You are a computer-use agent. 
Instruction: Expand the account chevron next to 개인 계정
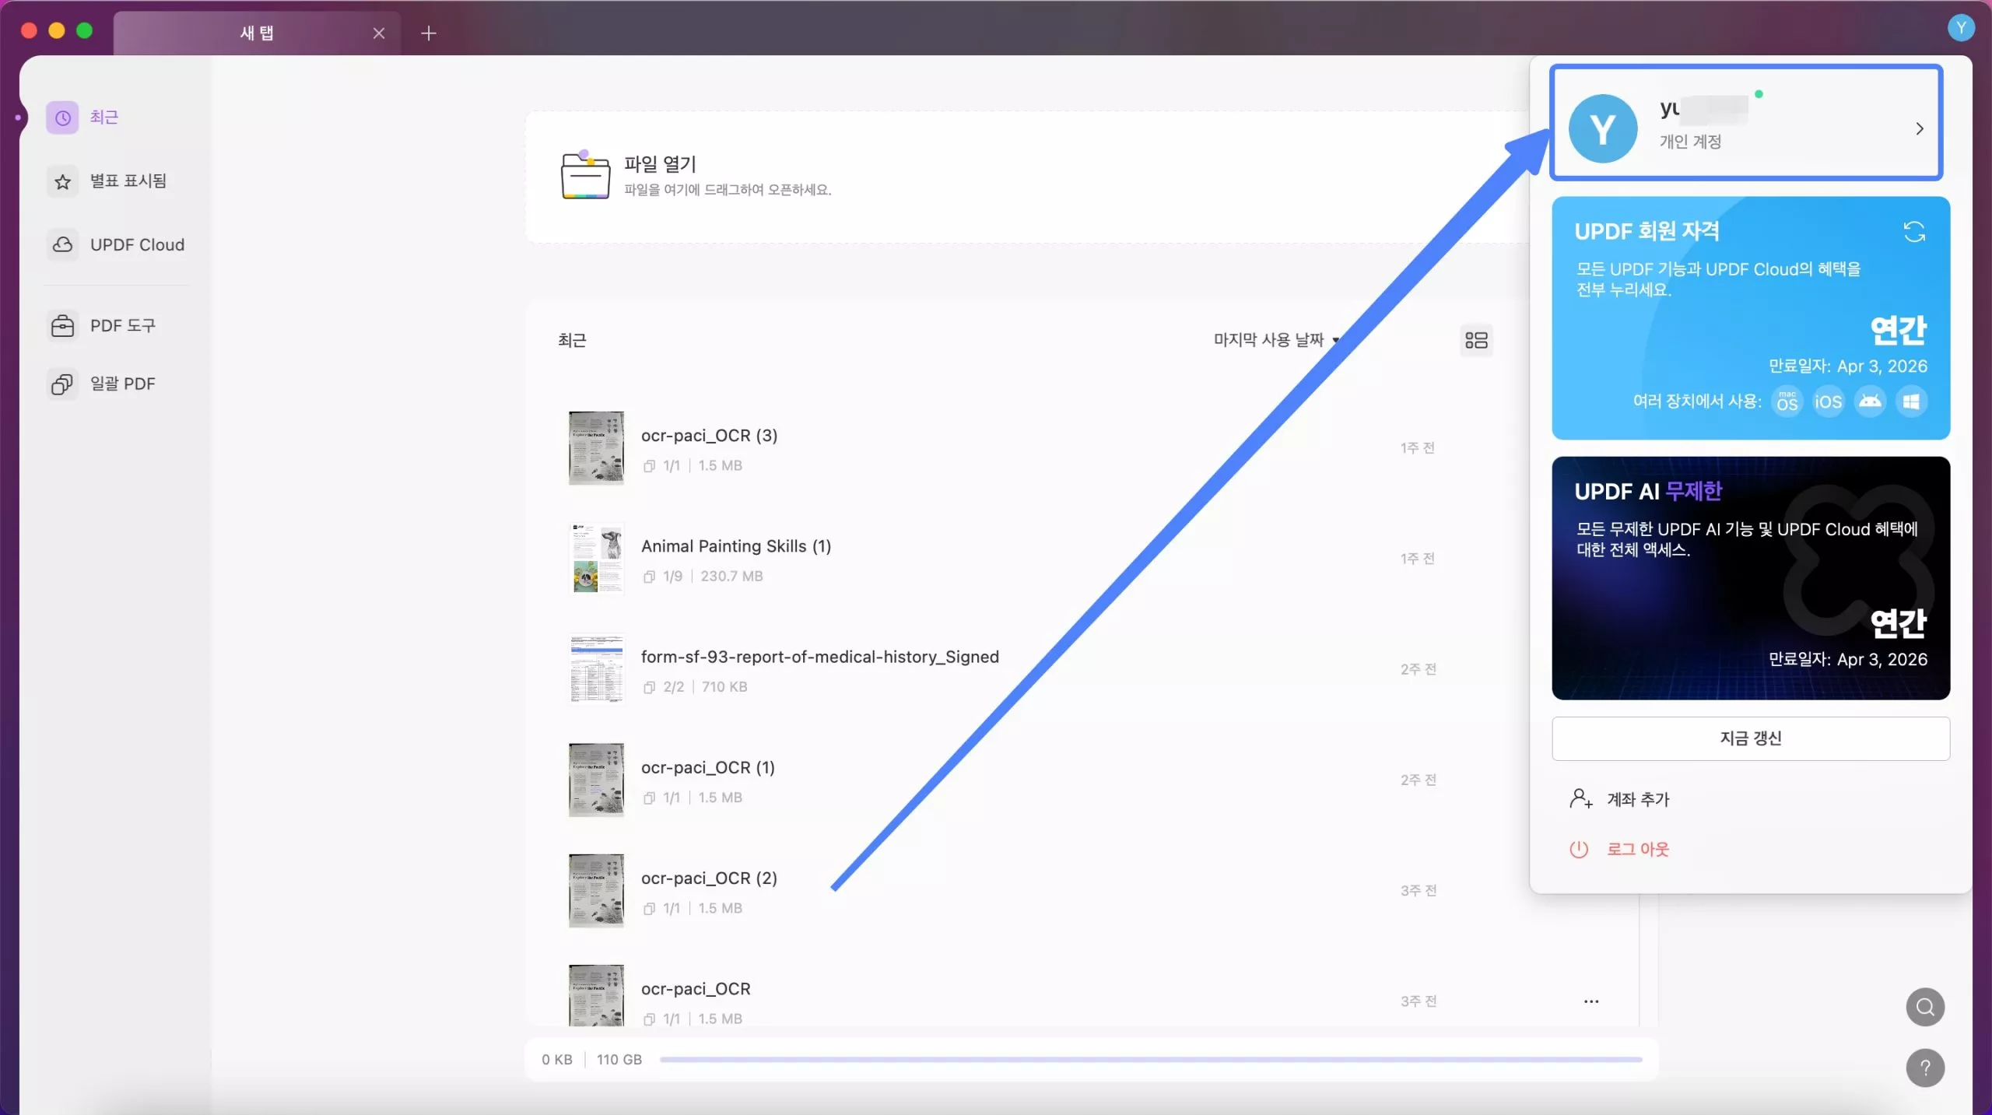[x=1919, y=129]
